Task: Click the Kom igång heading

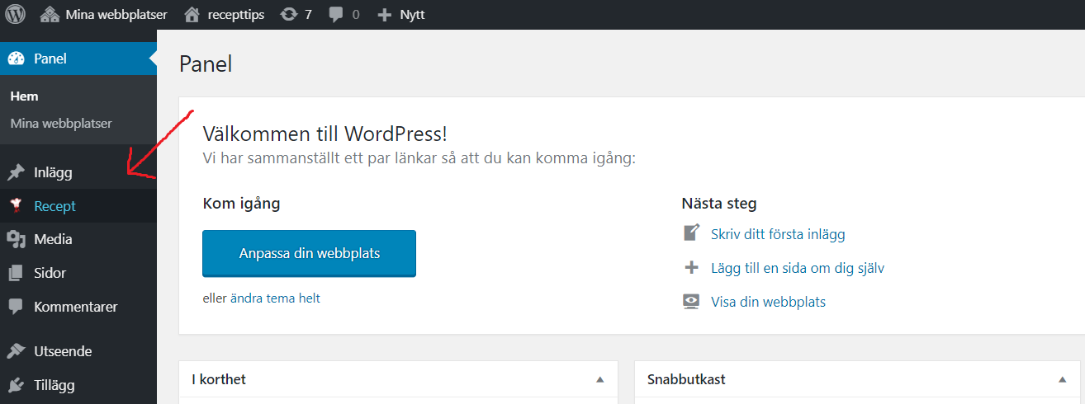Action: click(241, 203)
